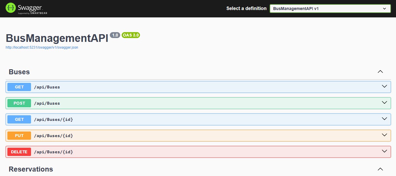
Task: Click the POST badge for /api/Buses
Action: [x=19, y=103]
